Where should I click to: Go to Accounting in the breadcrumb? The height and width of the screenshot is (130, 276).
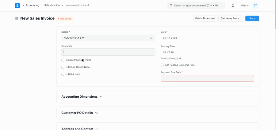[x=32, y=5]
